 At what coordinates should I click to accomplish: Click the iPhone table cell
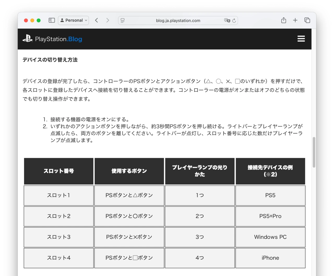click(270, 258)
